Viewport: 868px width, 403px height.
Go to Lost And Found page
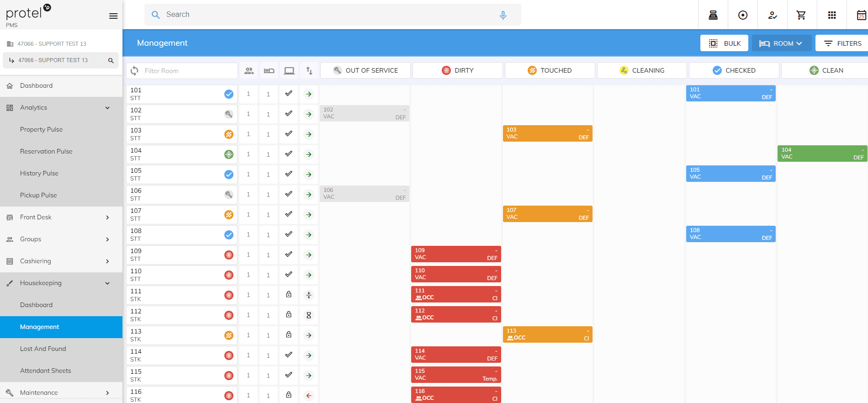(x=43, y=349)
